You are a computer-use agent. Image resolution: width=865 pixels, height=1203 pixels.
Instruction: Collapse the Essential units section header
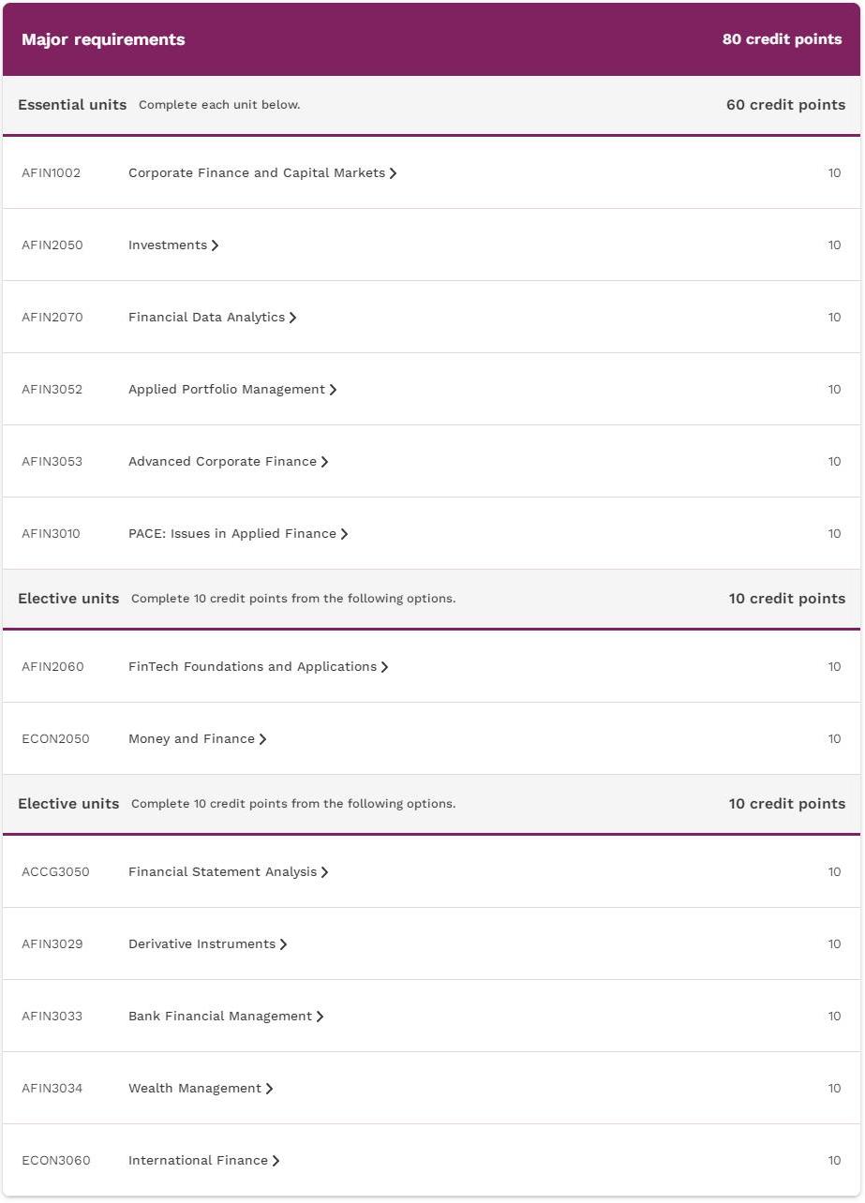point(432,105)
